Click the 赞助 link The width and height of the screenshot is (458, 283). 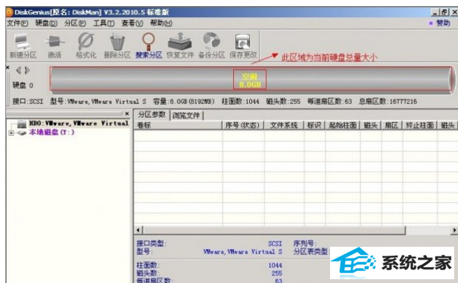coord(440,23)
